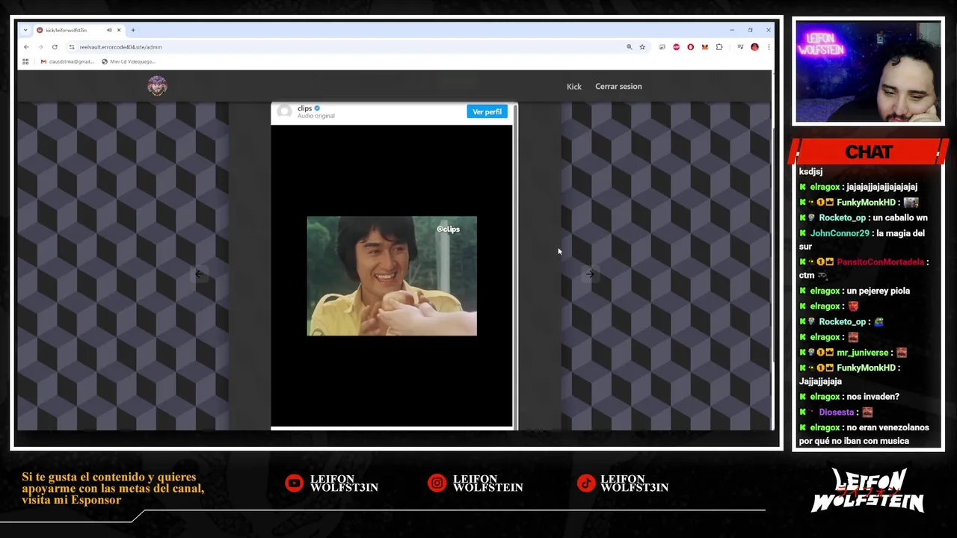The height and width of the screenshot is (538, 957).
Task: Click the Opera-style red O extension icon
Action: click(x=690, y=47)
